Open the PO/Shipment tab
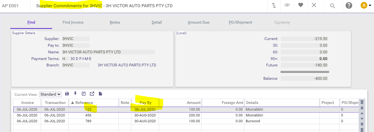The width and height of the screenshot is (374, 132). (240, 22)
